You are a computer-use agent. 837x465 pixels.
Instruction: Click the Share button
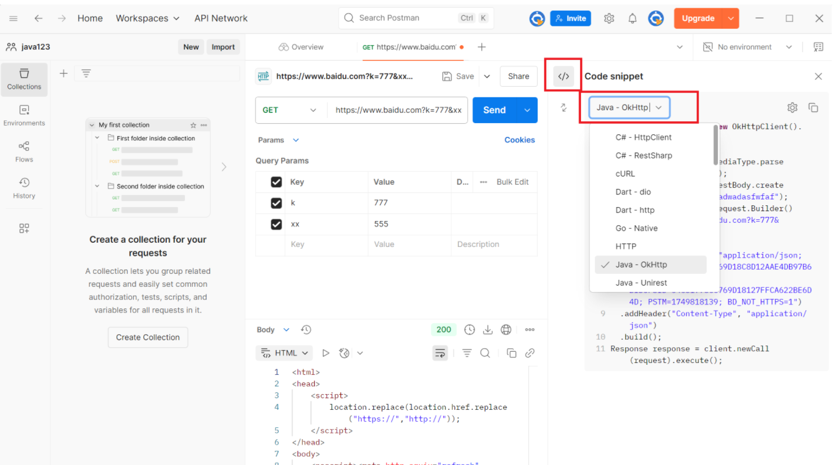518,76
